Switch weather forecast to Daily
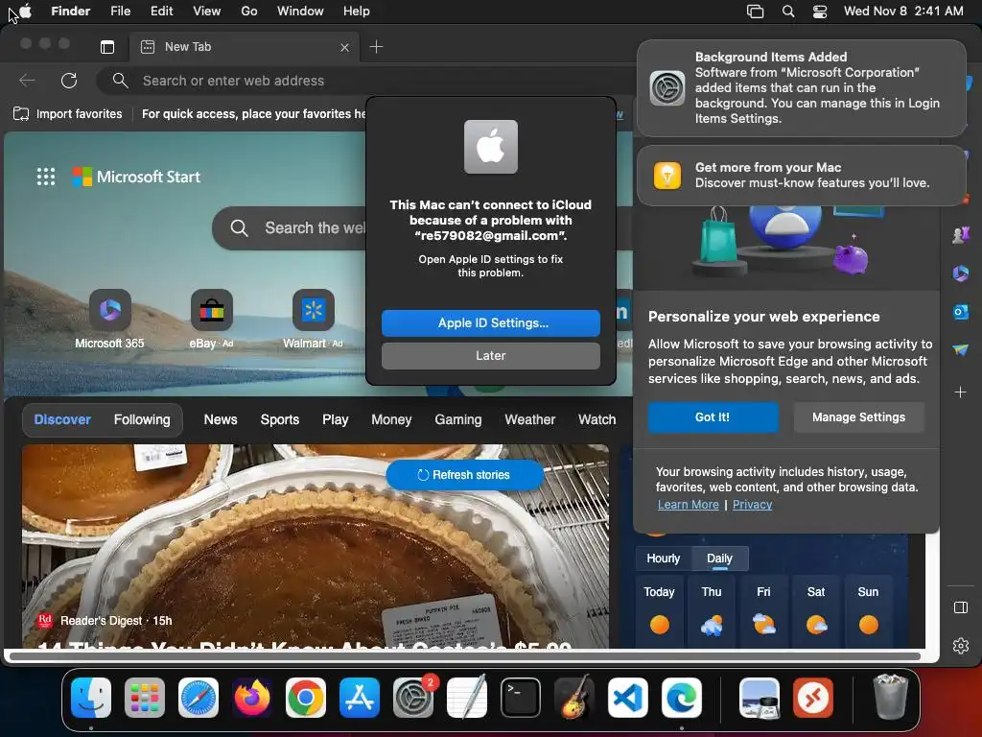982x737 pixels. 719,559
